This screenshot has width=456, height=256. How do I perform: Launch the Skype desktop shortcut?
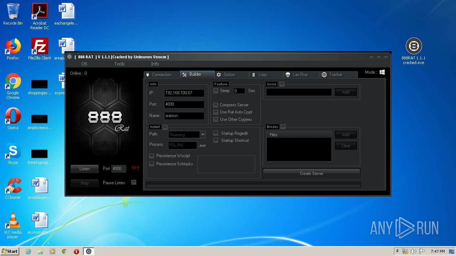pyautogui.click(x=13, y=154)
